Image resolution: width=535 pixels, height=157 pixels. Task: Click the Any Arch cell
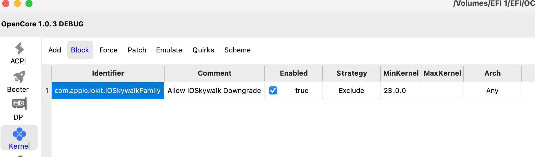(x=492, y=91)
